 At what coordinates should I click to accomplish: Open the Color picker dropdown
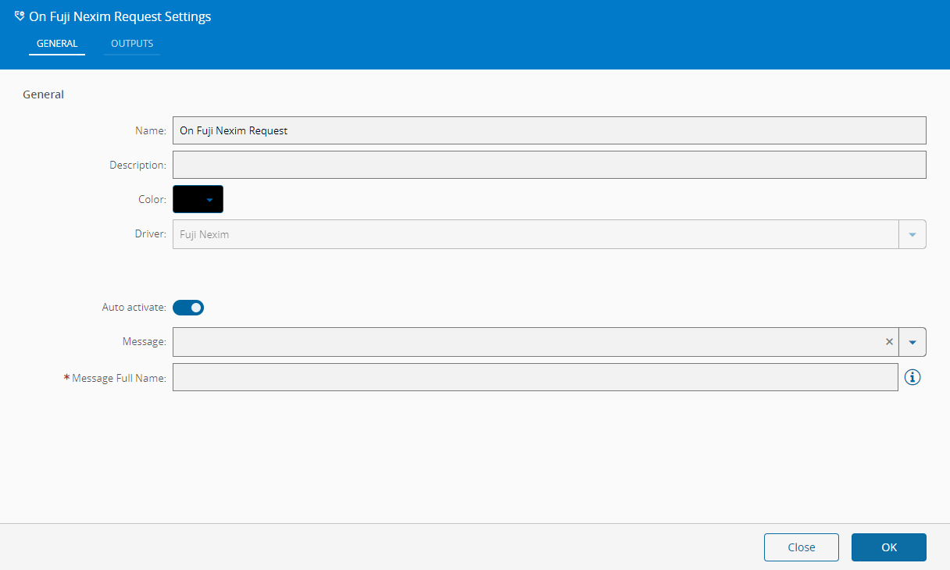(x=198, y=199)
